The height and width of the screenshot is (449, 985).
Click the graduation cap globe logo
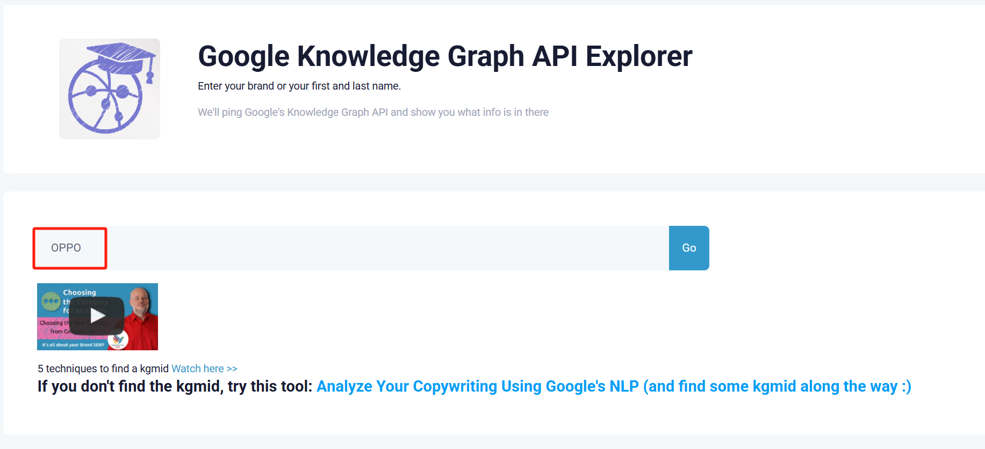pos(109,89)
